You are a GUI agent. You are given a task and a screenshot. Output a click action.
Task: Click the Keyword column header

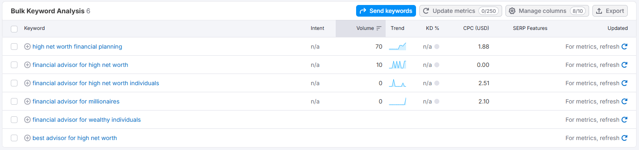(35, 28)
